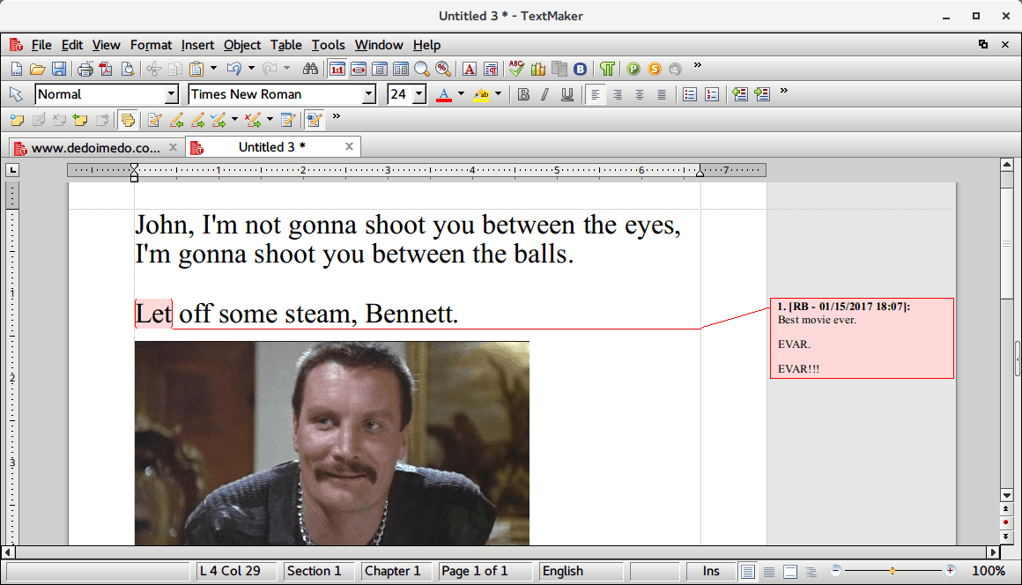This screenshot has height=585, width=1022.
Task: Open search with binoculars icon
Action: [x=310, y=69]
